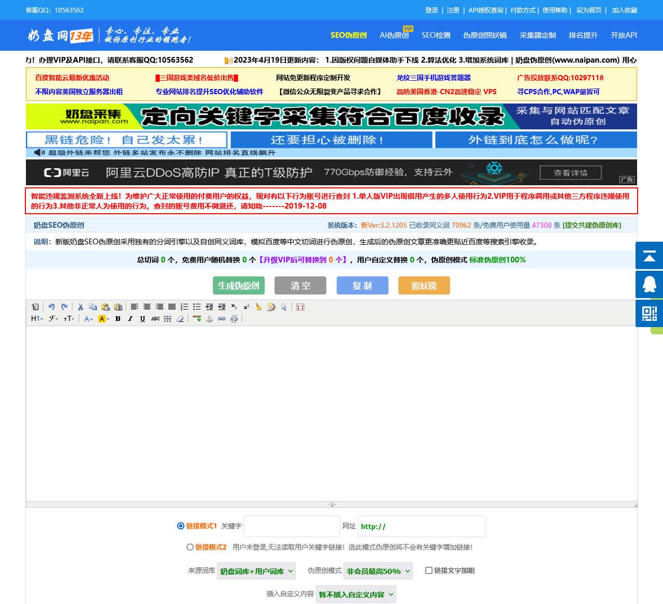Run quick format on content
The image size is (663, 604).
coord(271,307)
